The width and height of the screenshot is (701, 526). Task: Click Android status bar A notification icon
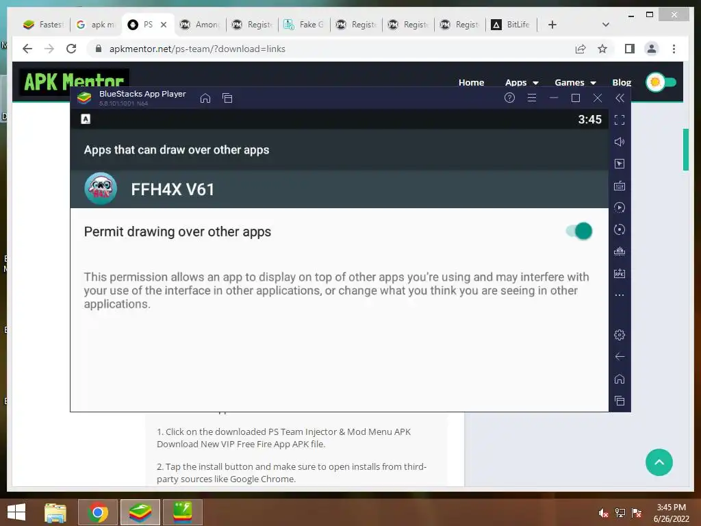[86, 119]
